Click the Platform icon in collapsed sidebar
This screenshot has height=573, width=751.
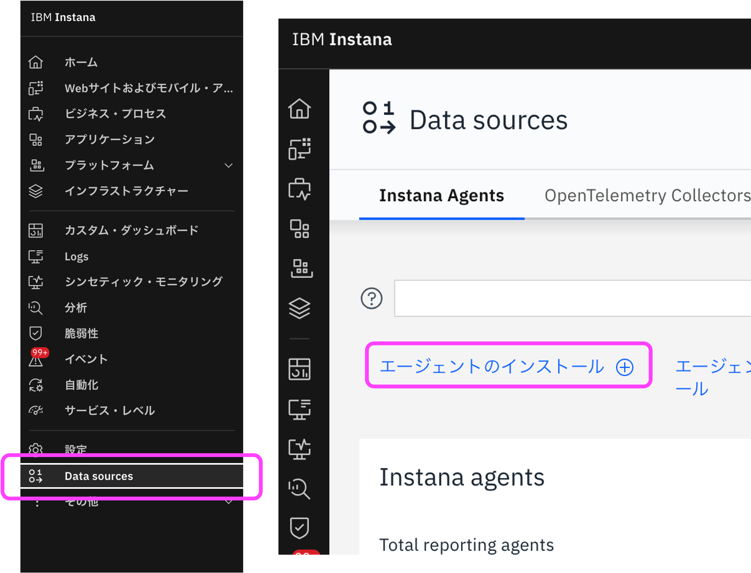pos(301,268)
